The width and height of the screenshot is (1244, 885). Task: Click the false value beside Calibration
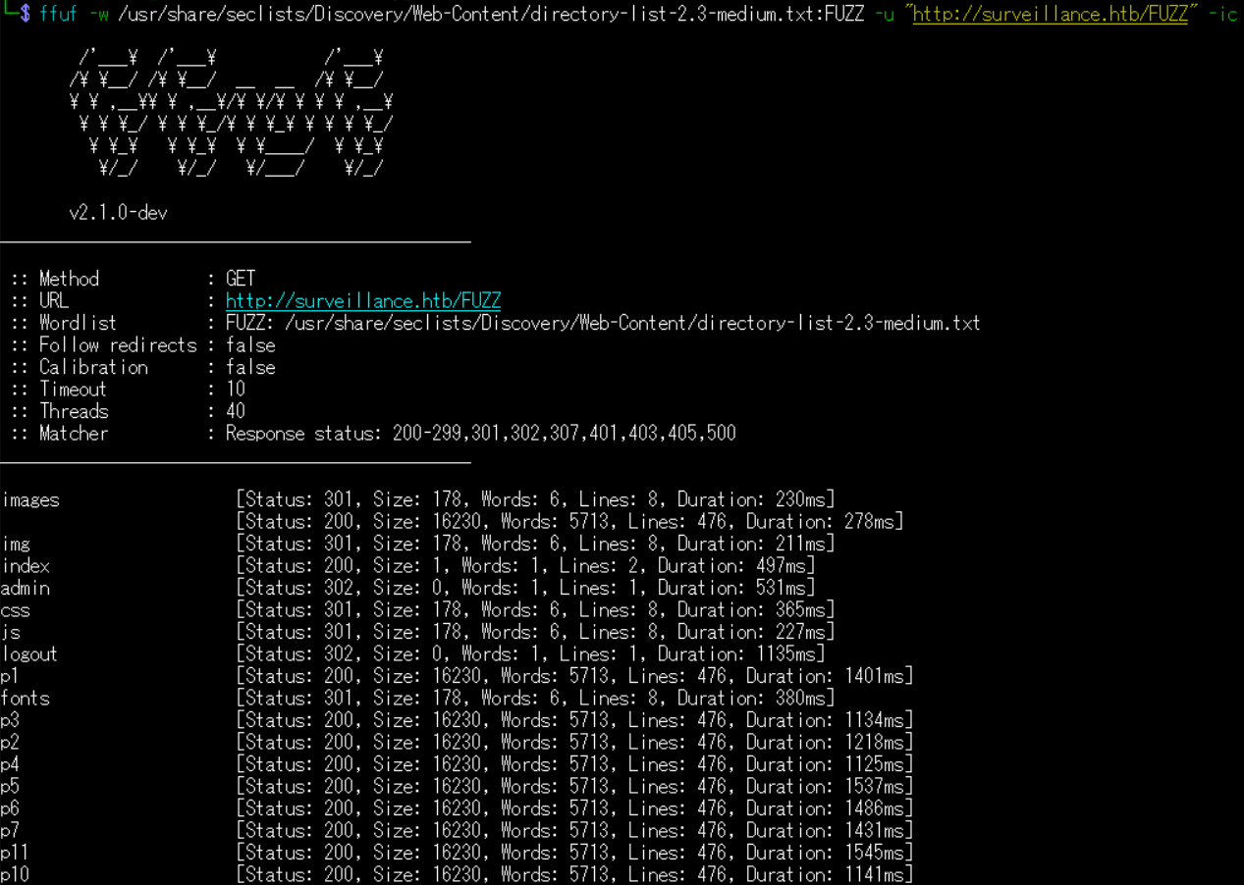click(250, 367)
